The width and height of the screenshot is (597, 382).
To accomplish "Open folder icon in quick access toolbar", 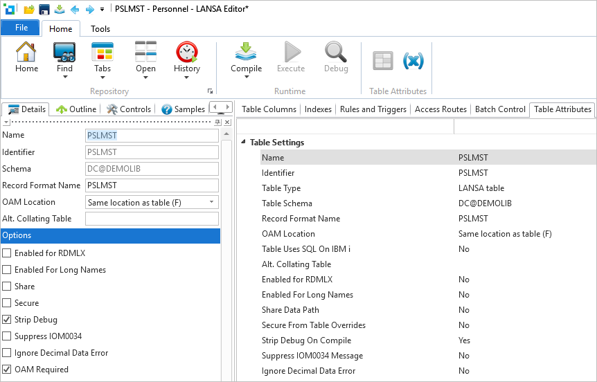I will tap(29, 9).
